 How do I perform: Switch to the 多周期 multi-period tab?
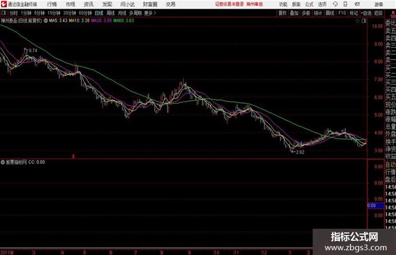(135, 13)
